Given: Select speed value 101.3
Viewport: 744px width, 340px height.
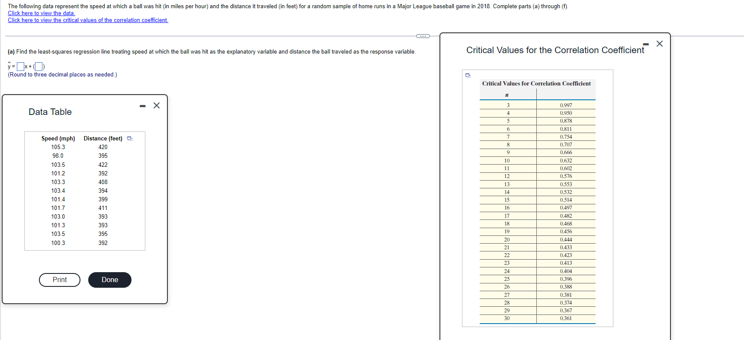Looking at the screenshot, I should 58,226.
